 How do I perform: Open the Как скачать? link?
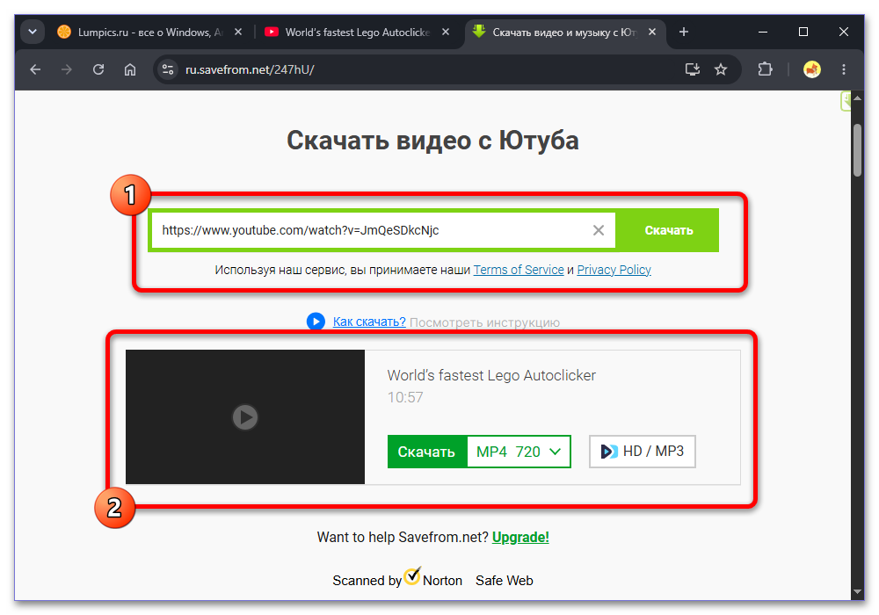(x=369, y=322)
